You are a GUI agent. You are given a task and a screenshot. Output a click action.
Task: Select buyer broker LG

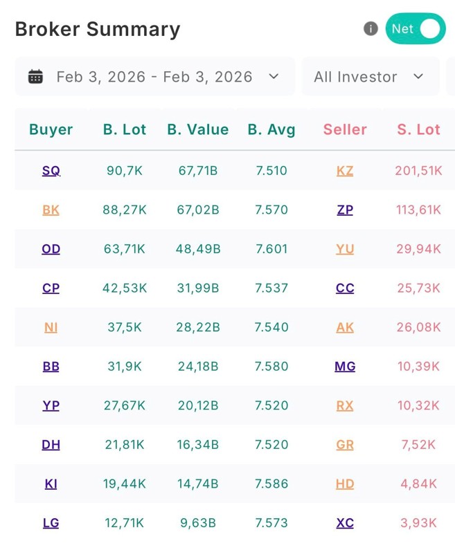click(x=51, y=523)
